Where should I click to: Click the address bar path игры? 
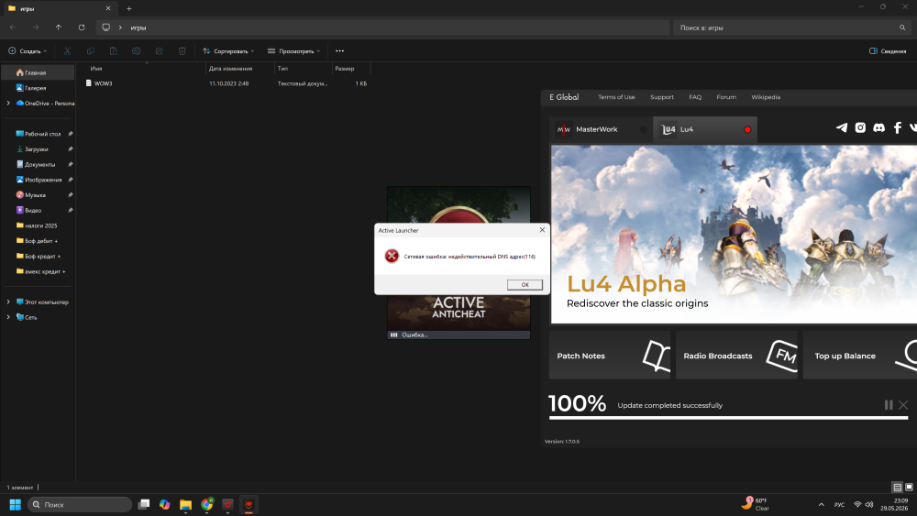[138, 27]
